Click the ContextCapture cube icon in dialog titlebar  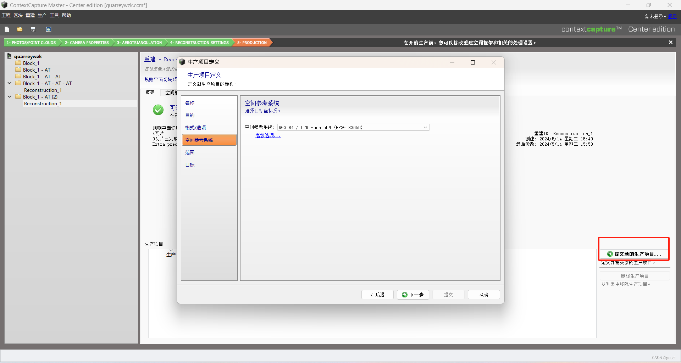(x=182, y=62)
